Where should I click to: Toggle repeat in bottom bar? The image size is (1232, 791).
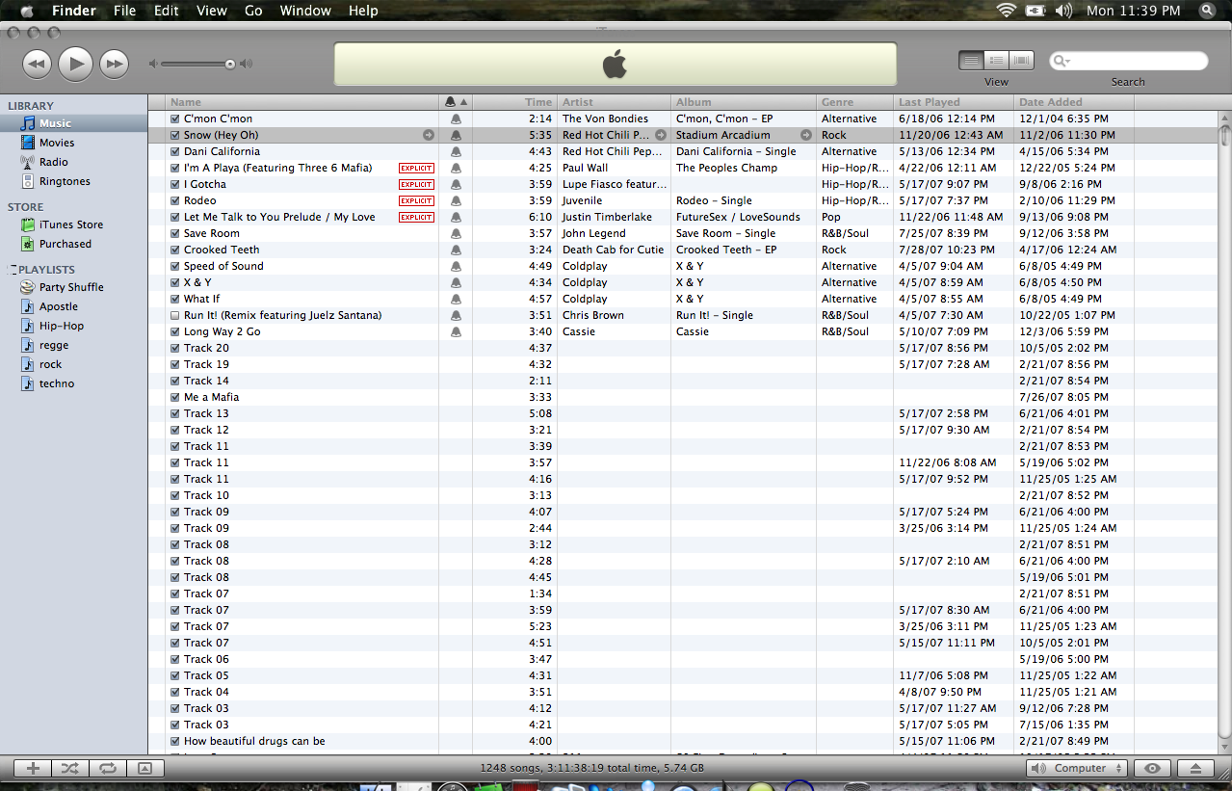pyautogui.click(x=108, y=768)
